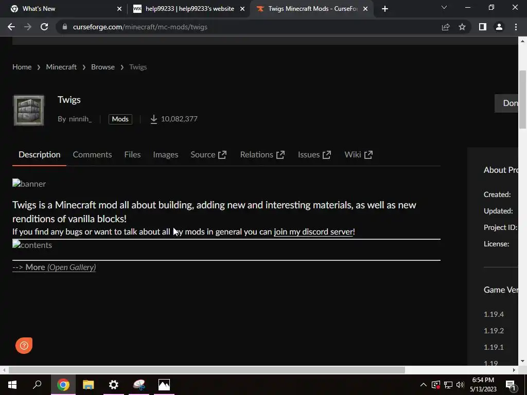Open the Windows Start menu
The height and width of the screenshot is (395, 527).
tap(12, 385)
